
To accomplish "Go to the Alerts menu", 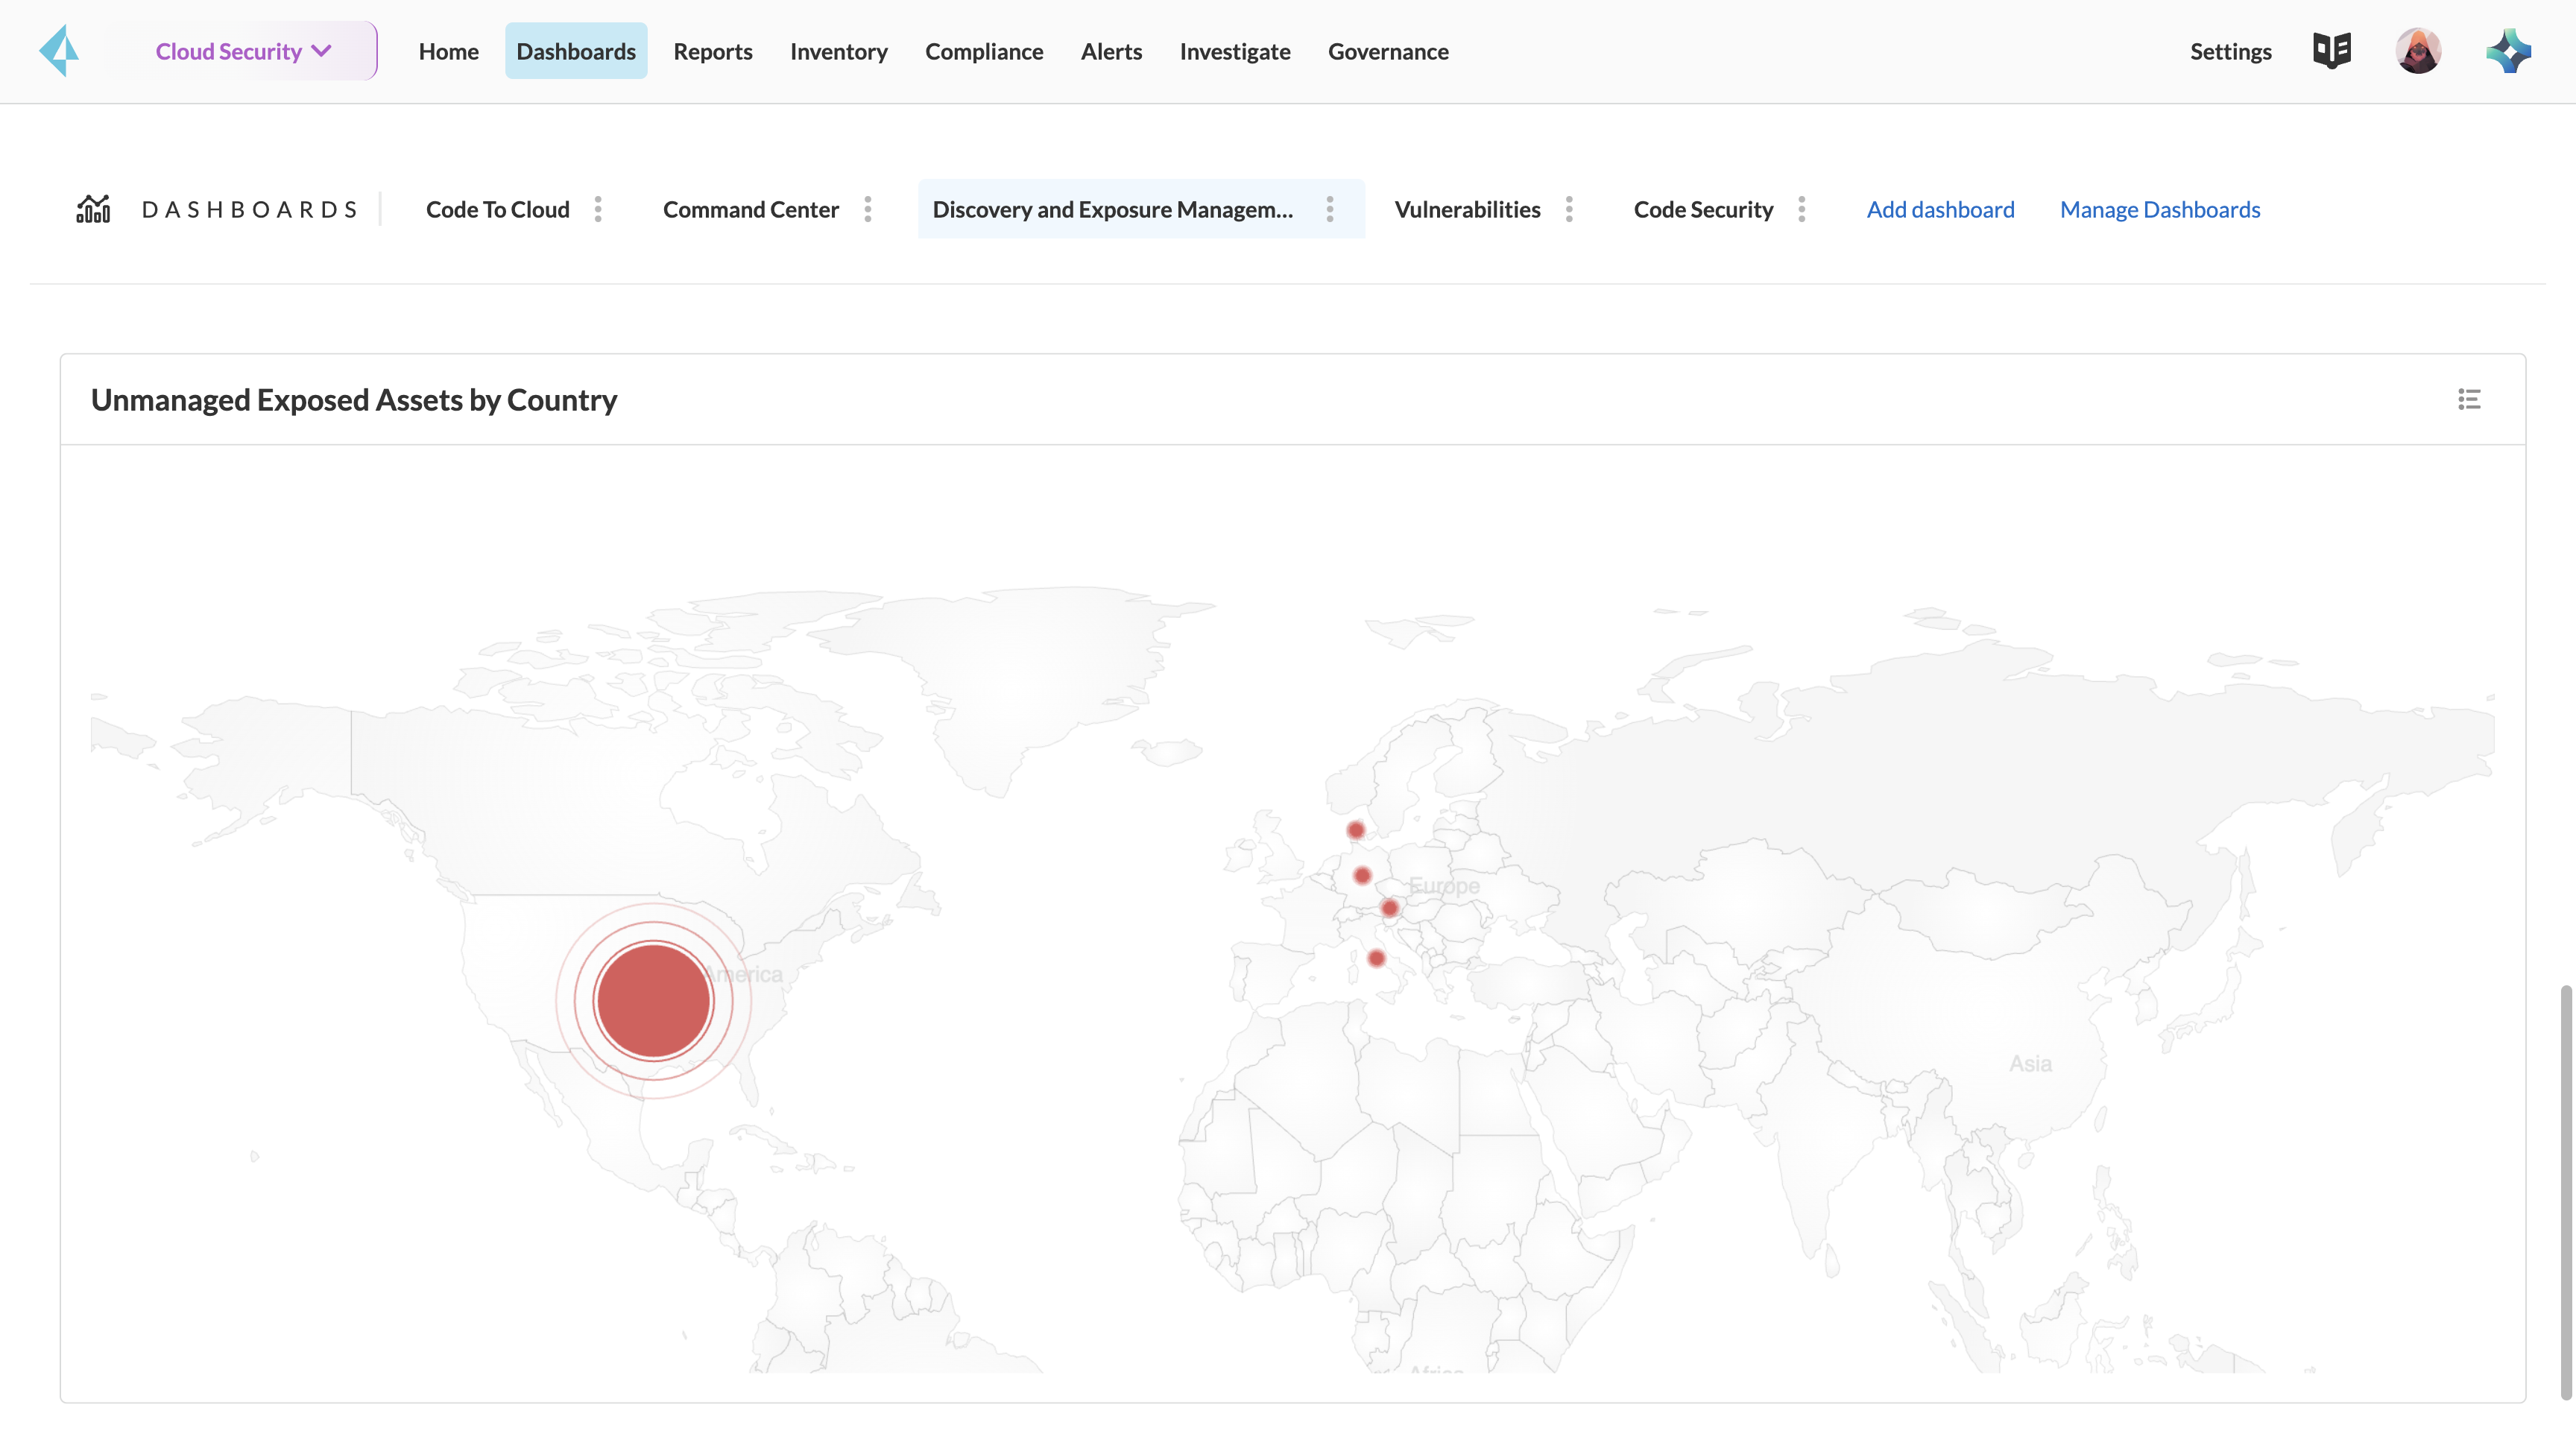I will point(1110,51).
